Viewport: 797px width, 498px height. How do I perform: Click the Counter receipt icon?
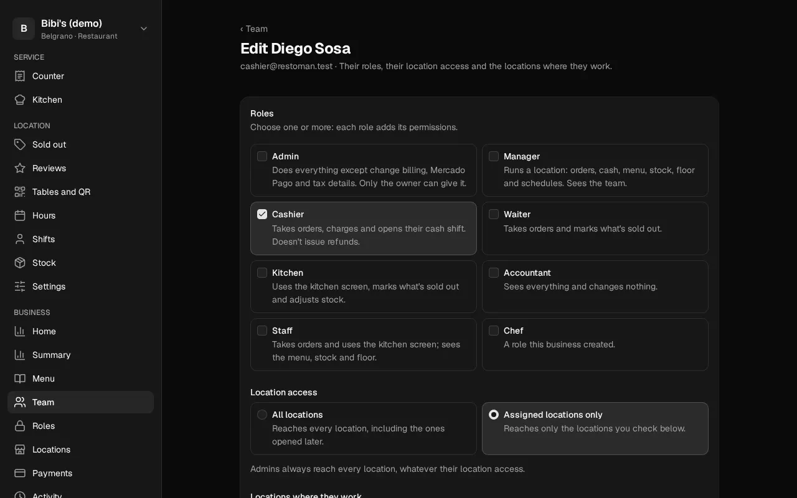tap(20, 76)
